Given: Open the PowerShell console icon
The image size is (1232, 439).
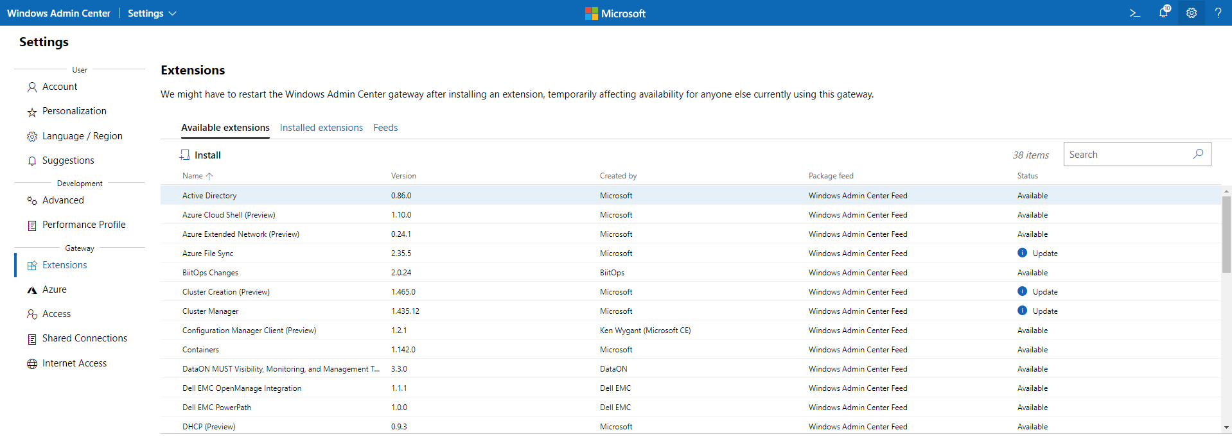Looking at the screenshot, I should click(1135, 13).
